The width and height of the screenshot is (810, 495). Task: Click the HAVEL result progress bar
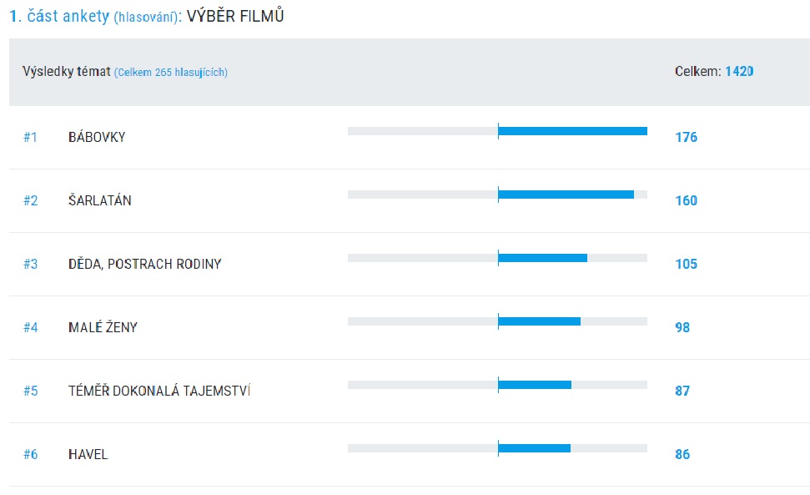point(534,448)
